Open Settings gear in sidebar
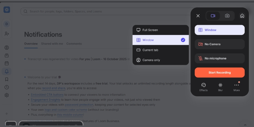The width and height of the screenshot is (254, 127). pos(7,95)
